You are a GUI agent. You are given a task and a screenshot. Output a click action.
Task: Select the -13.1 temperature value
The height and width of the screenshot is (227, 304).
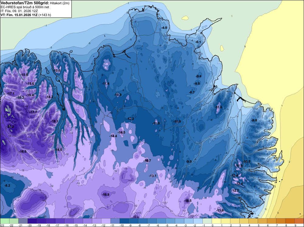(x=153, y=176)
